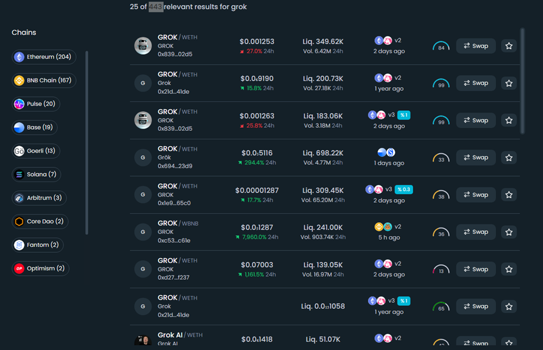Open Base exchange icons on Liq. 698.22K row
543x350 pixels.
386,153
